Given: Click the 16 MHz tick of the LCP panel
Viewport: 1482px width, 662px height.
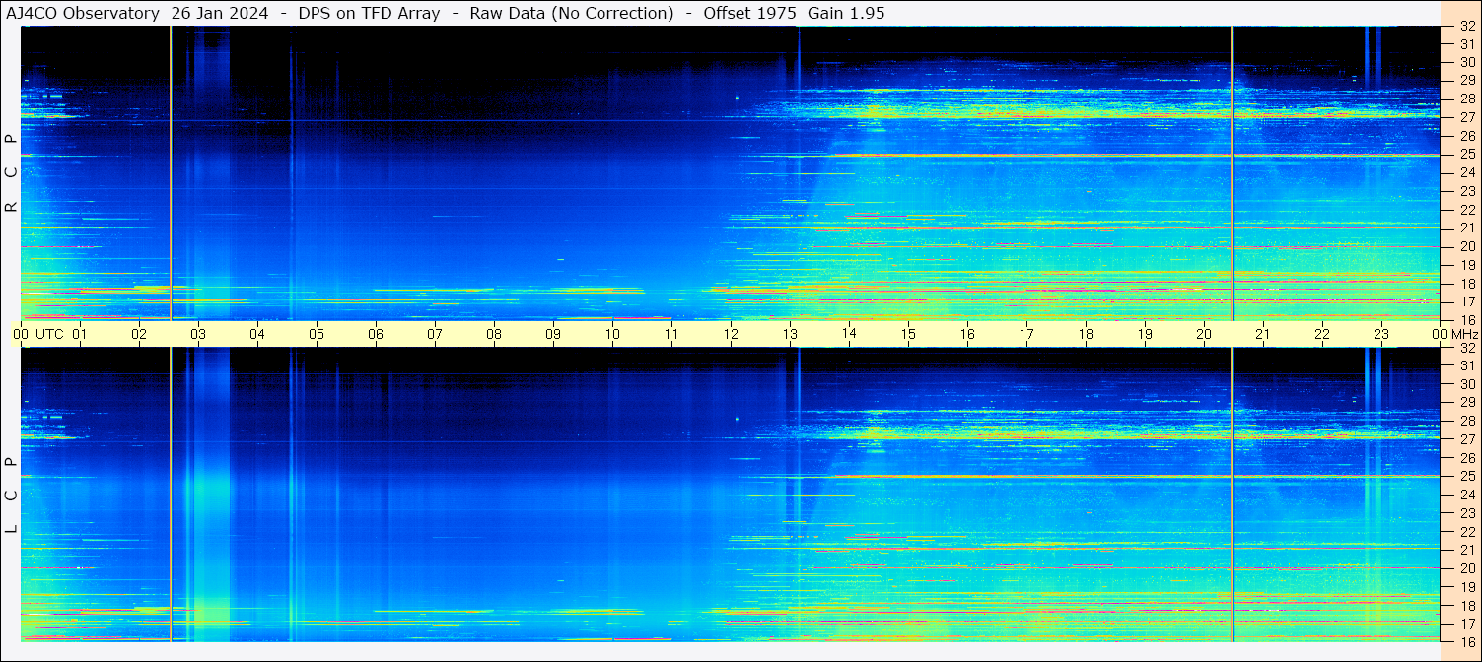Looking at the screenshot, I should pos(1466,641).
